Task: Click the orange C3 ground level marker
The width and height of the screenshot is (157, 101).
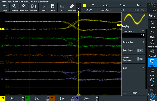Action: click(2, 63)
